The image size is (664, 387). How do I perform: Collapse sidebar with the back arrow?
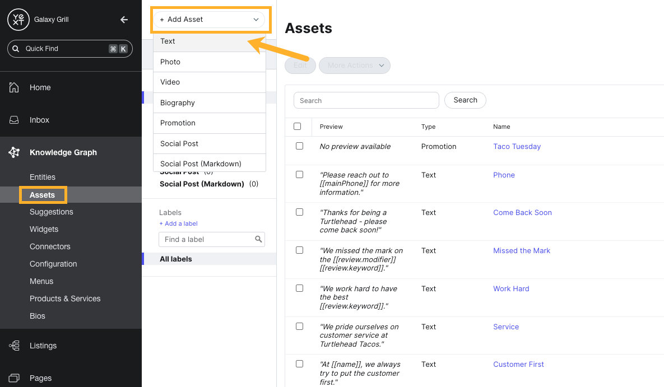tap(124, 20)
